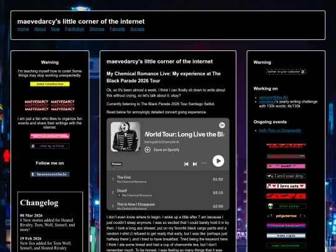This screenshot has width=336, height=252.
Task: Click the grey vampire badge
Action: 286,156
